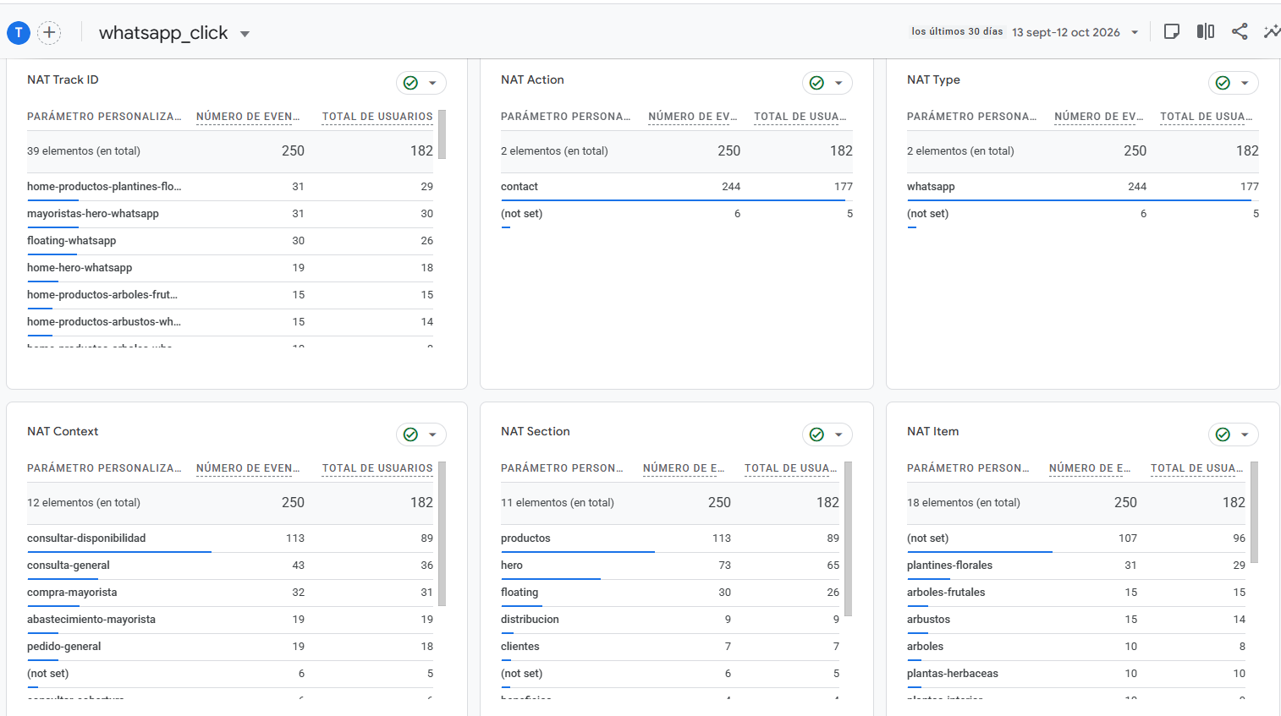The height and width of the screenshot is (716, 1281).
Task: Click the compare columns icon
Action: (x=1206, y=32)
